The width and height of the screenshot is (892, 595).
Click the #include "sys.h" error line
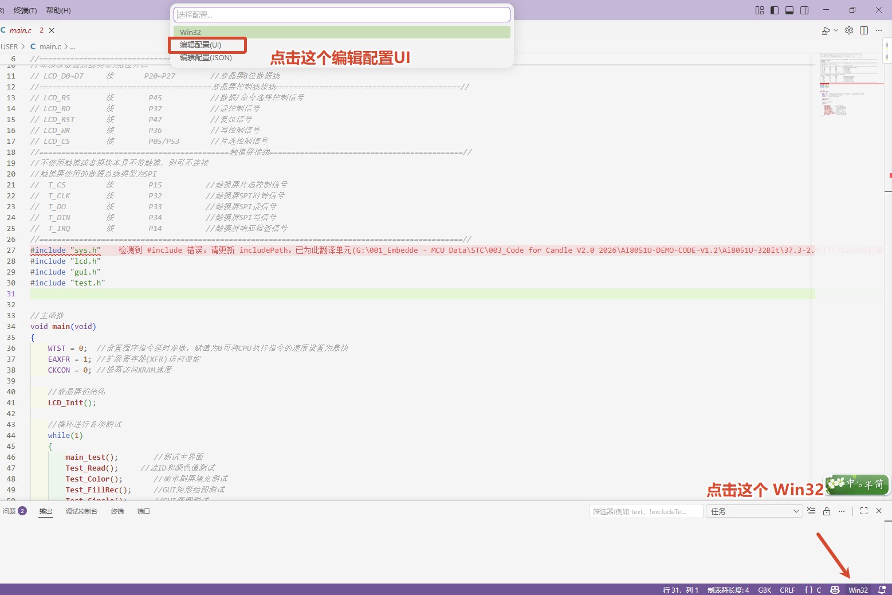[65, 250]
